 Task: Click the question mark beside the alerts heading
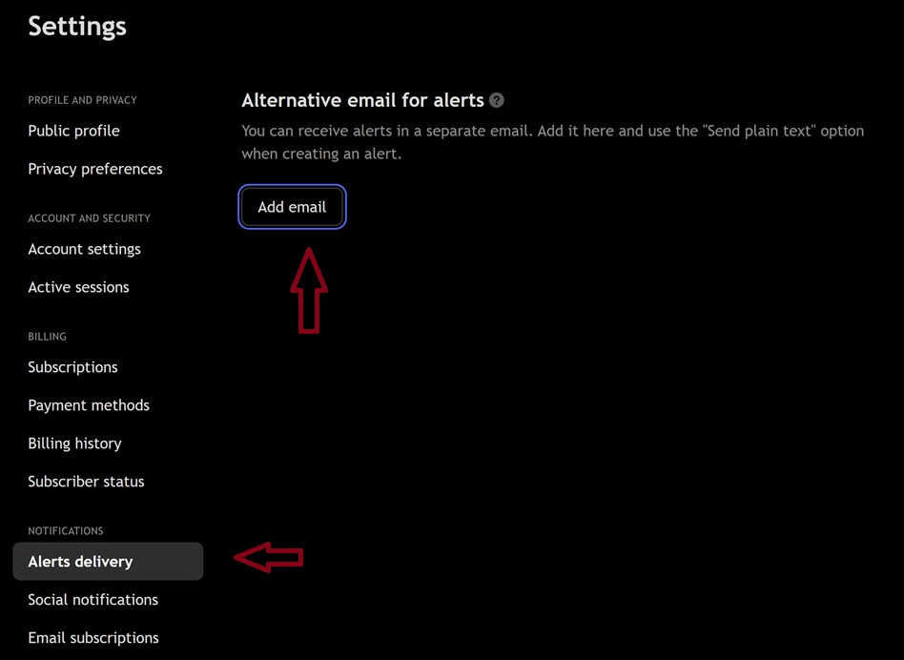click(497, 99)
